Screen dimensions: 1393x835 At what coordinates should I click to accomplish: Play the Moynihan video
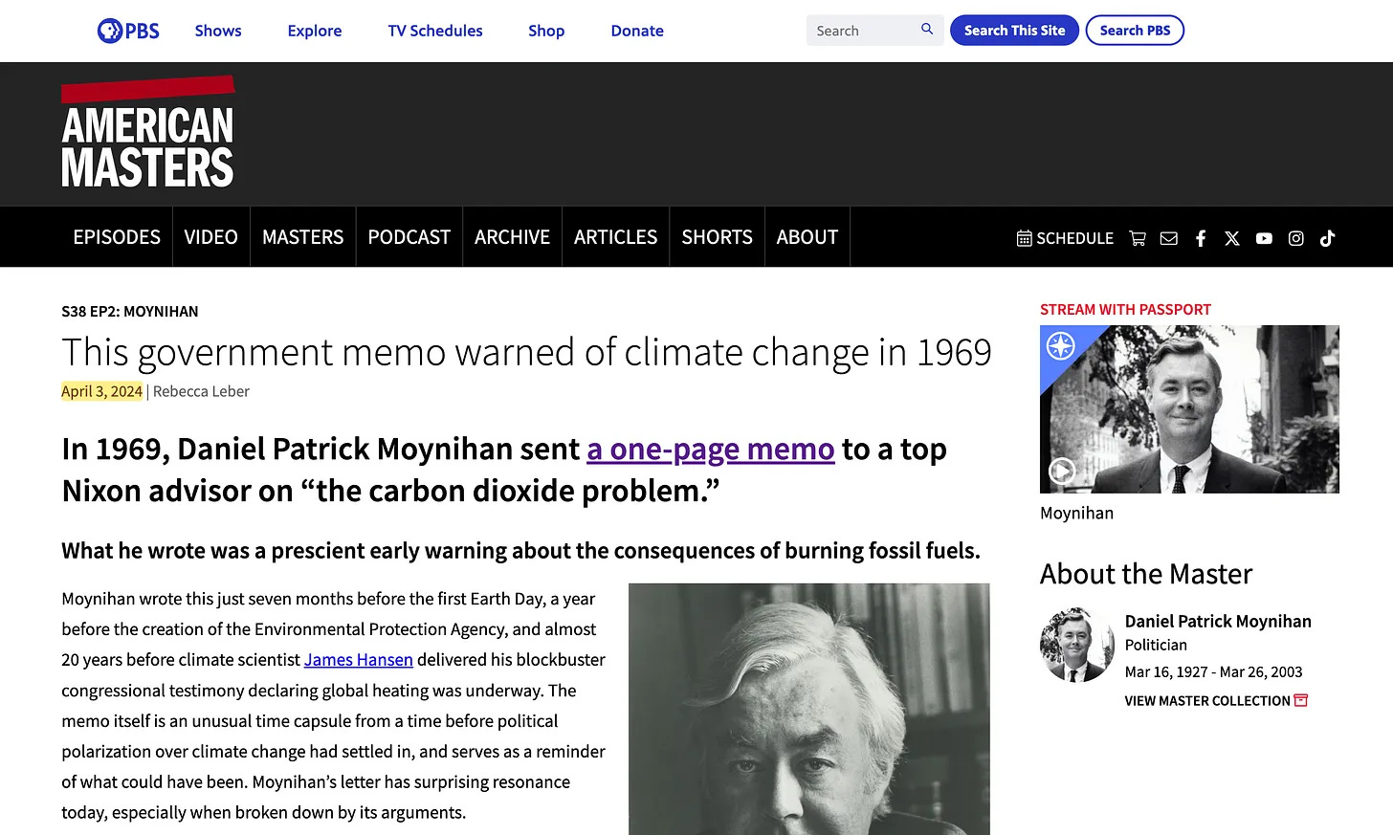pyautogui.click(x=1062, y=471)
